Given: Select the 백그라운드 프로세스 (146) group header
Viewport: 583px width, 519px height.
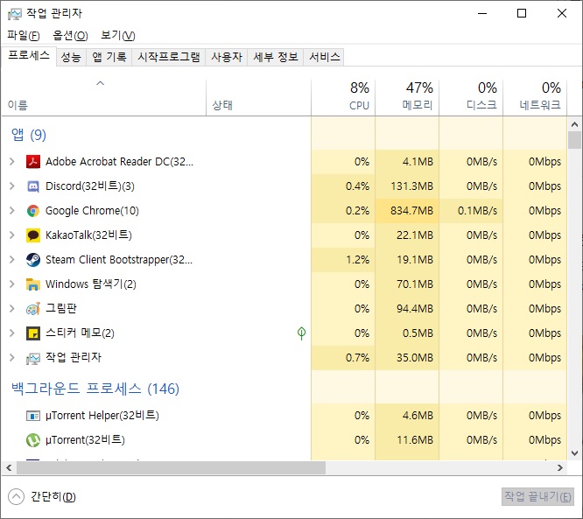Looking at the screenshot, I should [95, 389].
